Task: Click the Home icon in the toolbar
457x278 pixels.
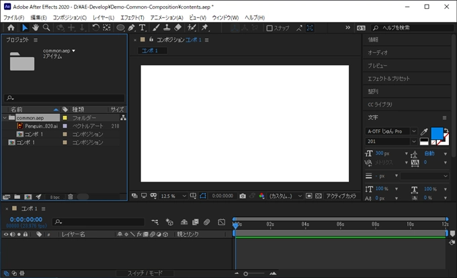Action: (11, 27)
